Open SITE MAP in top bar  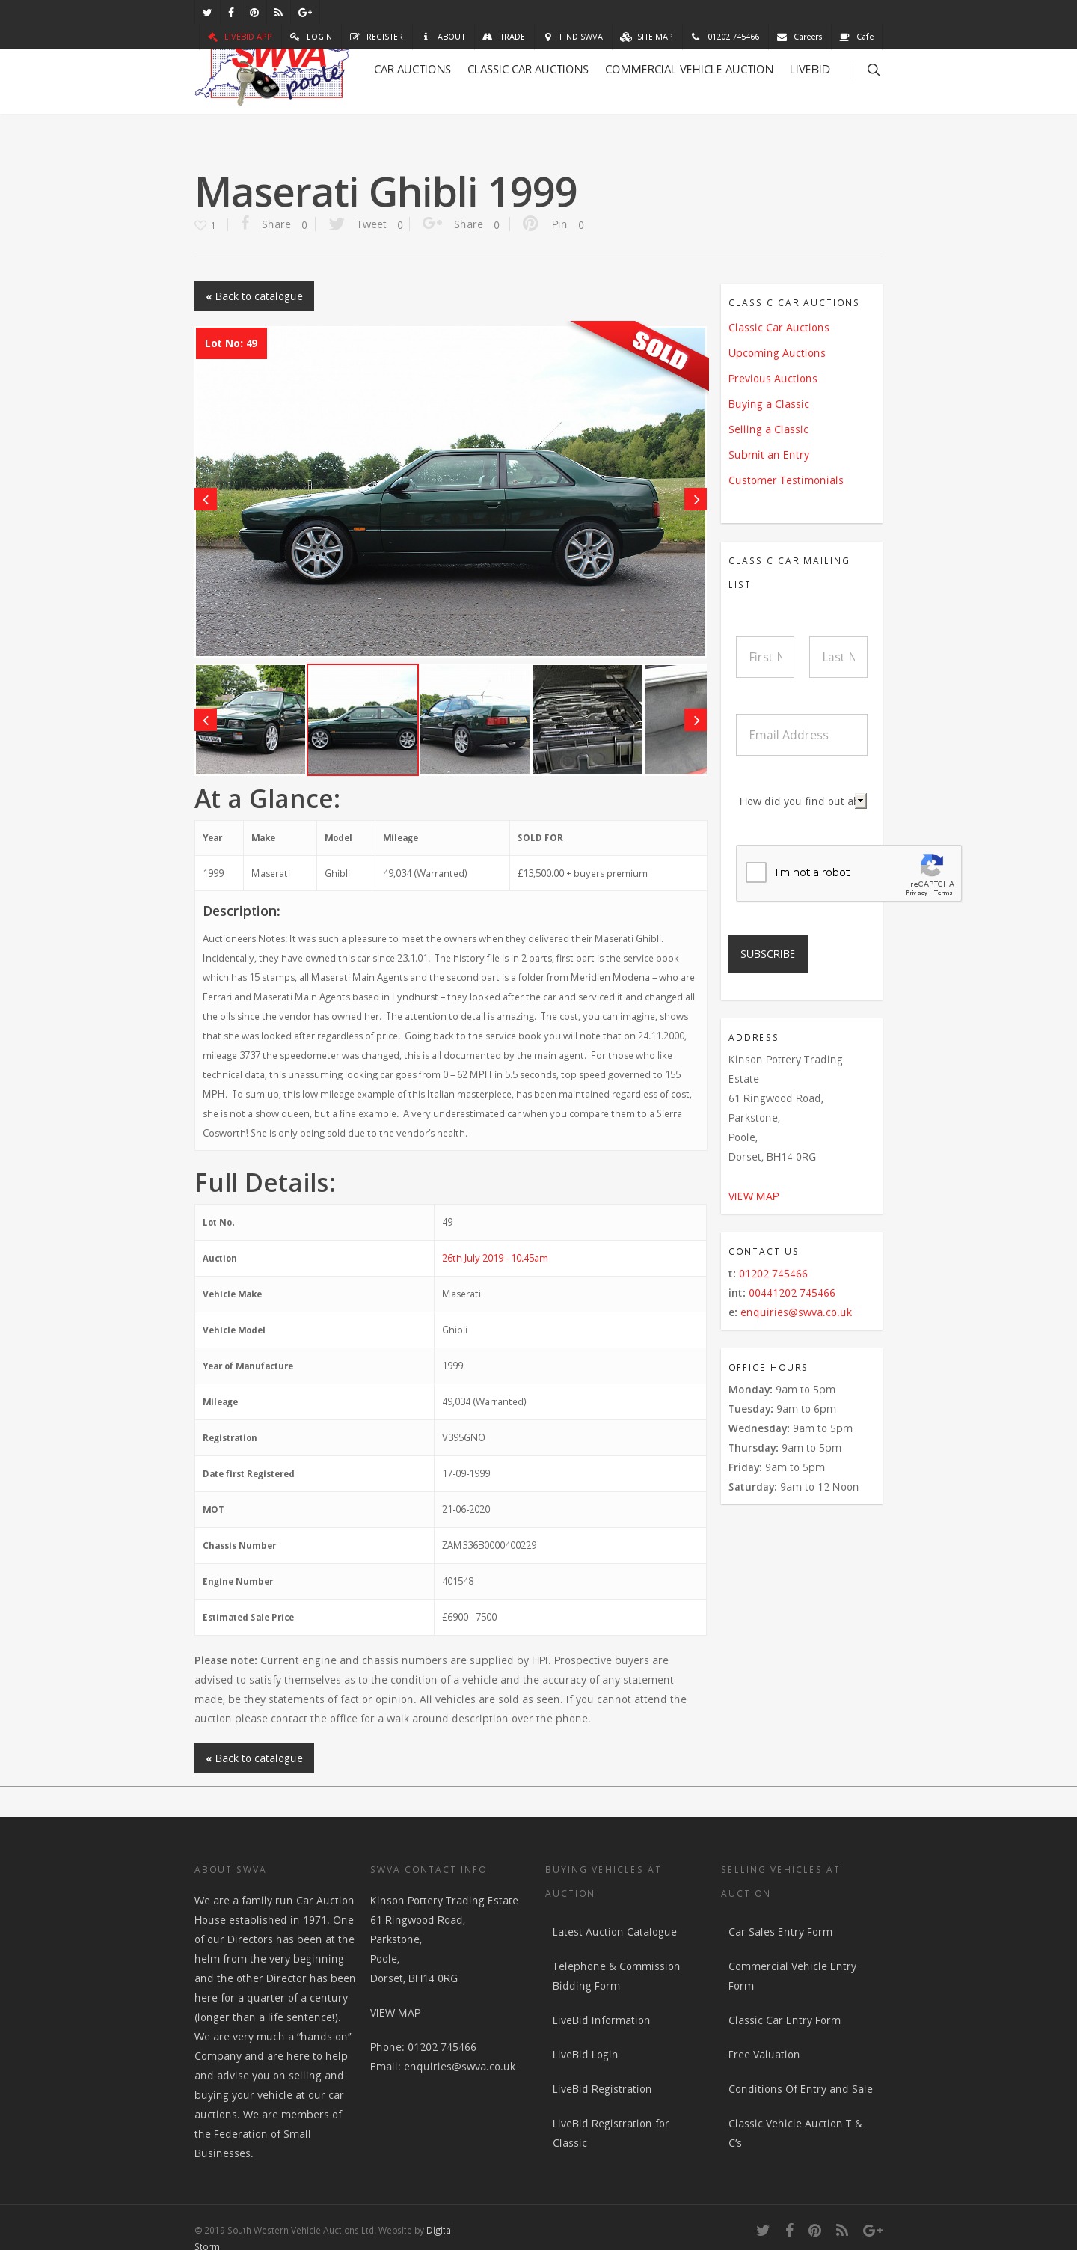click(647, 37)
